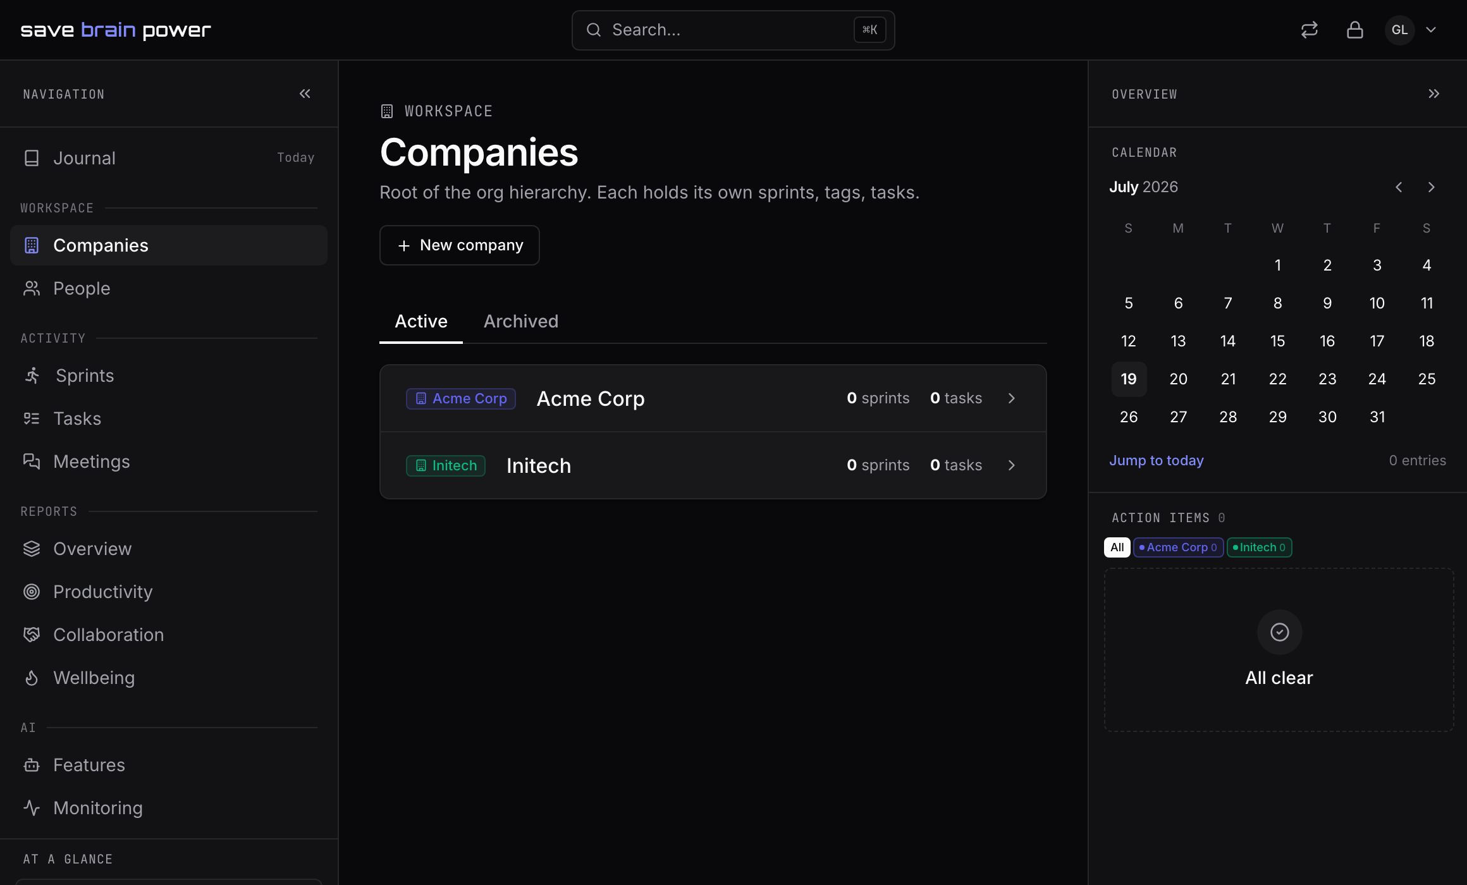The image size is (1467, 885).
Task: Click the Acme Corp purple tag badge
Action: coord(461,398)
